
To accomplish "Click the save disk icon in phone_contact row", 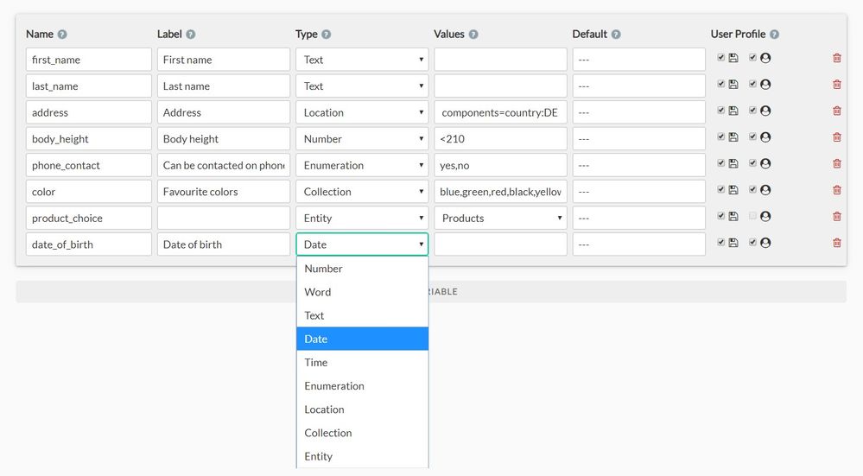I will [733, 163].
